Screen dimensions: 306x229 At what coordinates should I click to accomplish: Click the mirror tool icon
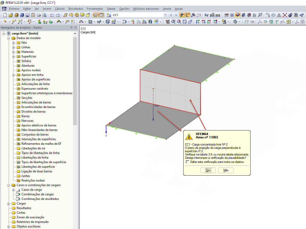(279, 15)
